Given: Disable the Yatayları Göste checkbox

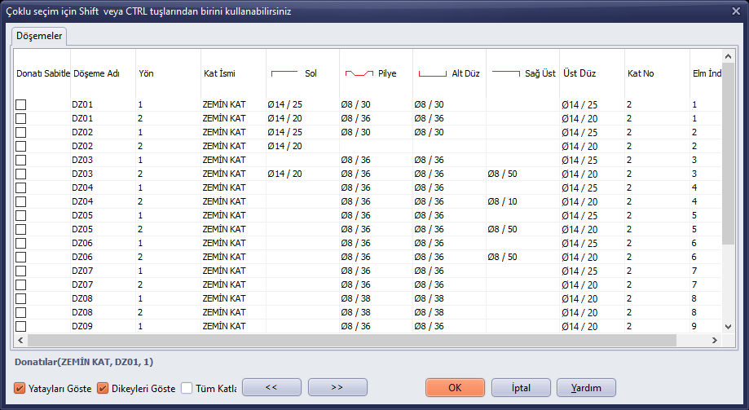Looking at the screenshot, I should pyautogui.click(x=20, y=388).
